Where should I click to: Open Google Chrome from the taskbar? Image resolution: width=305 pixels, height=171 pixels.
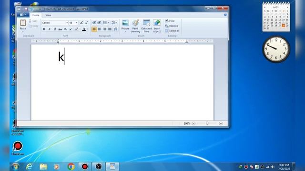71,167
